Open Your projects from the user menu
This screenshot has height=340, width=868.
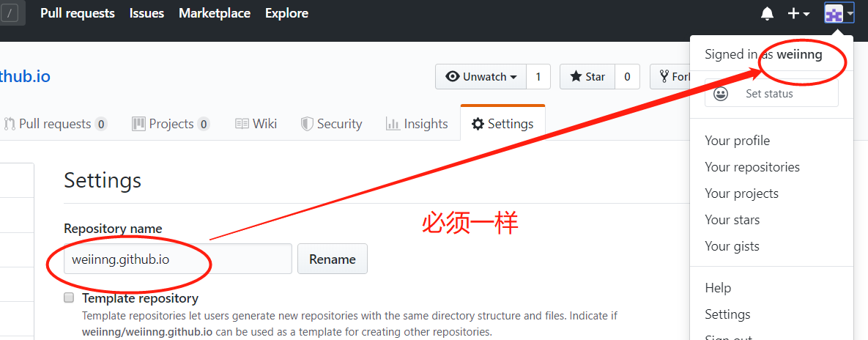tap(742, 193)
